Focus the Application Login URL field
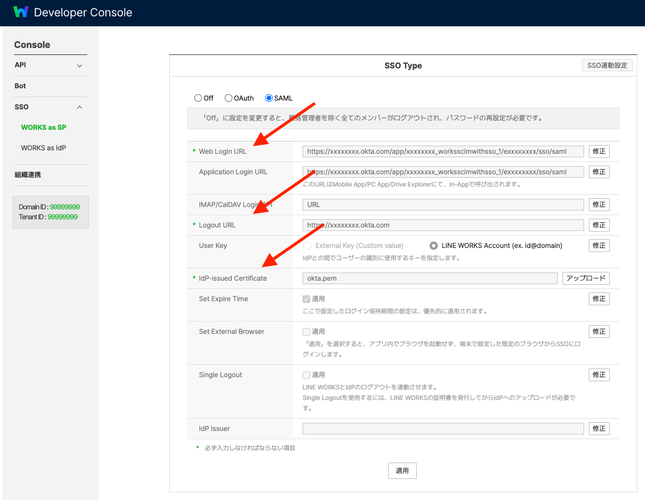 (443, 172)
